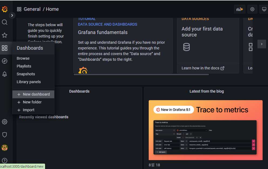268x169 pixels.
Task: Click the database icon in data source card
Action: 186,47
